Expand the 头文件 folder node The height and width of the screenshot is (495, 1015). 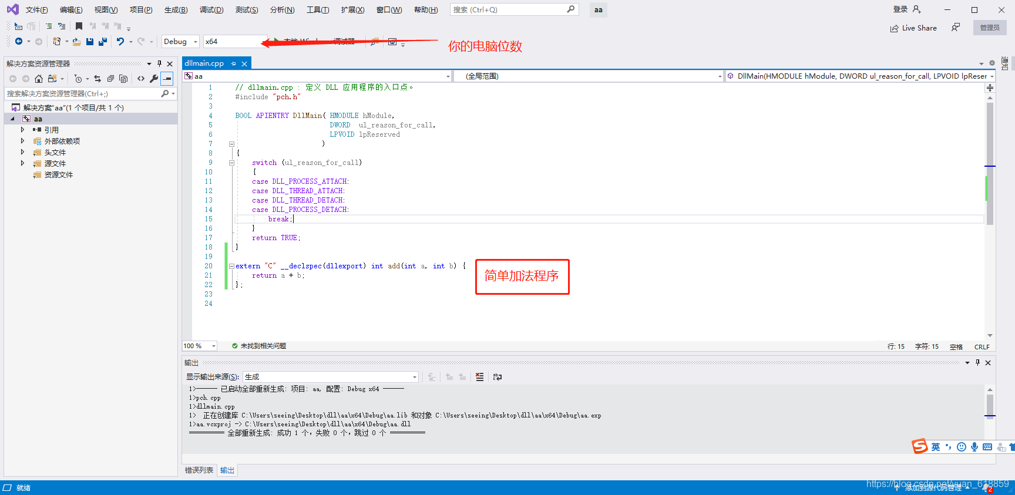(23, 152)
